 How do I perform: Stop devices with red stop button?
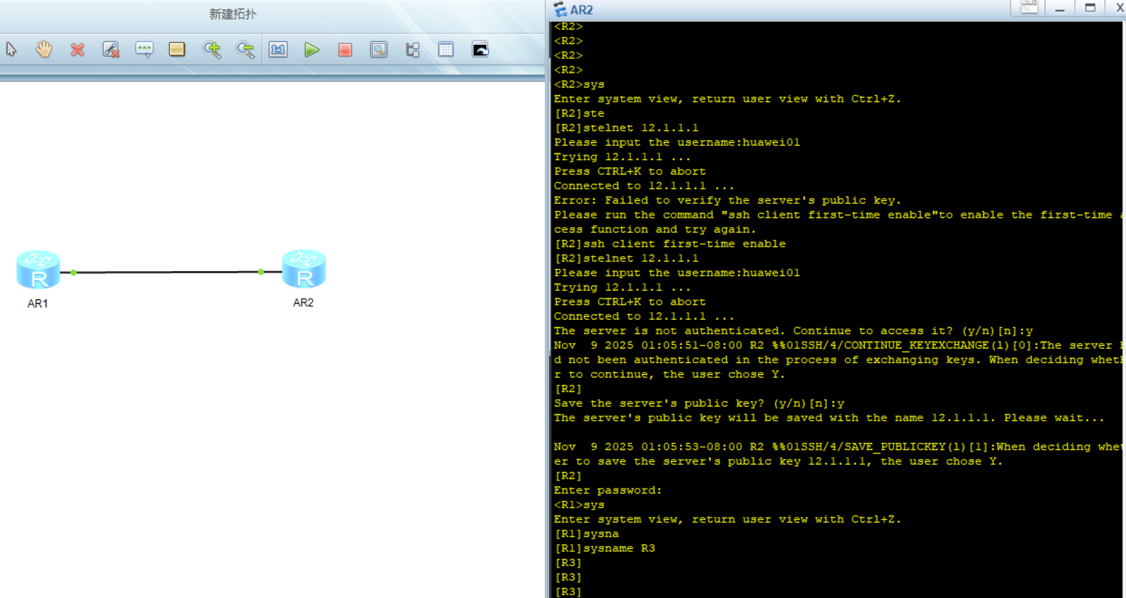345,49
